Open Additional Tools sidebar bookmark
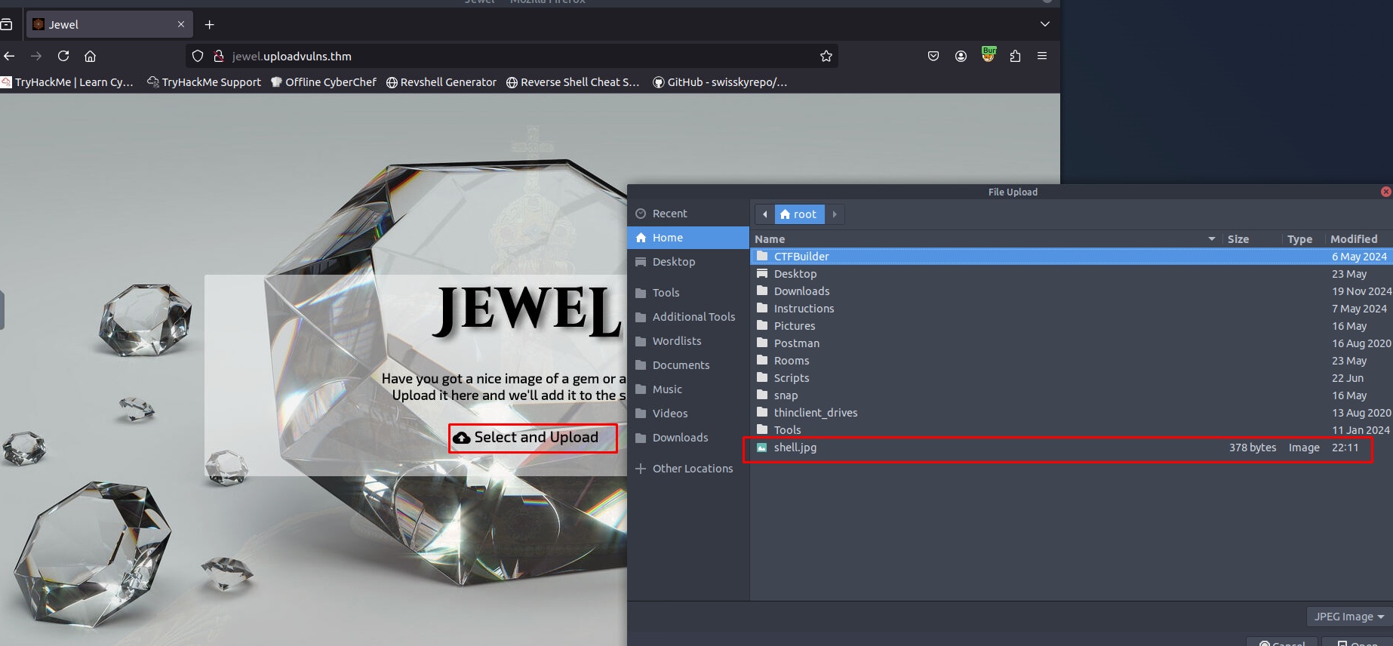This screenshot has width=1393, height=646. pyautogui.click(x=688, y=317)
